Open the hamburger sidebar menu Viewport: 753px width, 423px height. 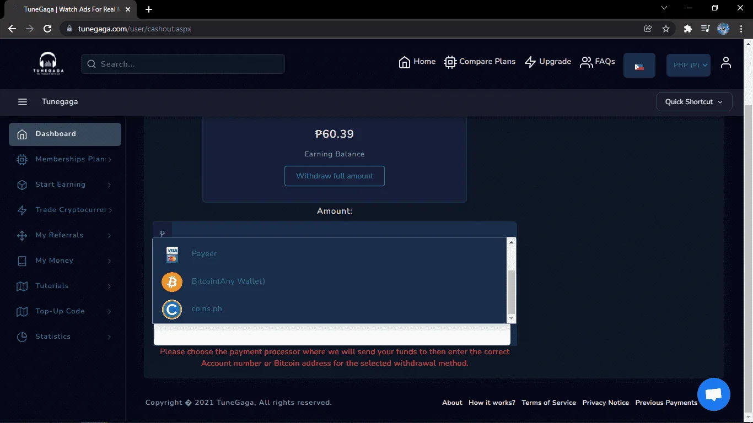click(23, 102)
